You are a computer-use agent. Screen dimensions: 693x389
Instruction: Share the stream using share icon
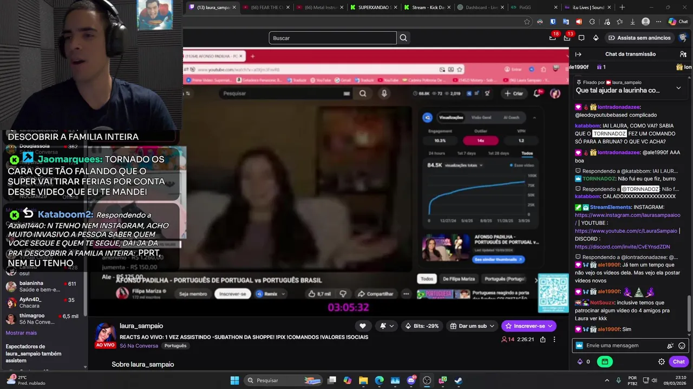click(x=542, y=339)
